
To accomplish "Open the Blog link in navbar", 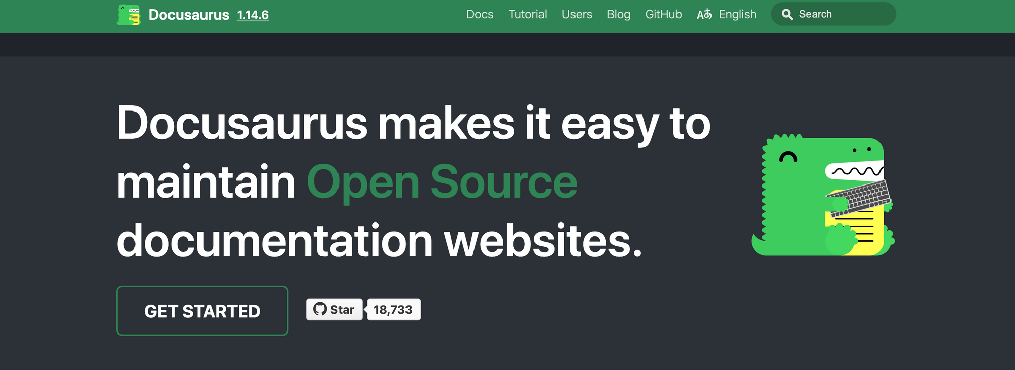I will [x=618, y=14].
